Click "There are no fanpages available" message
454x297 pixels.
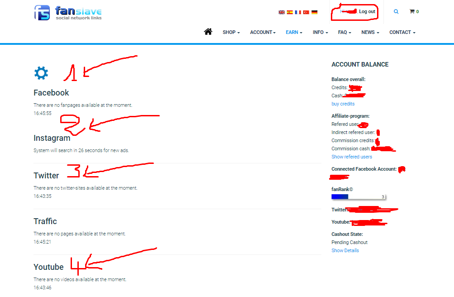coord(83,105)
